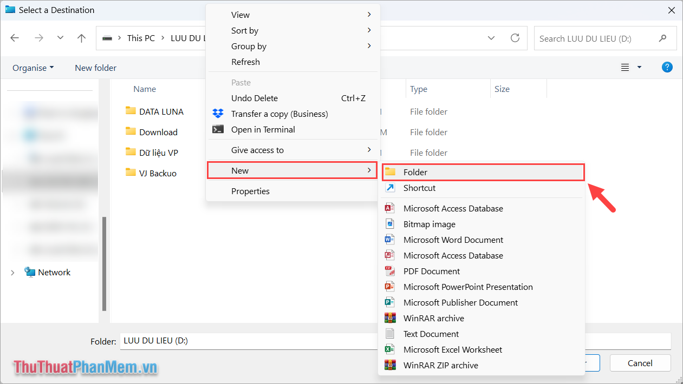The width and height of the screenshot is (683, 384).
Task: Open the help question mark icon
Action: click(x=667, y=68)
